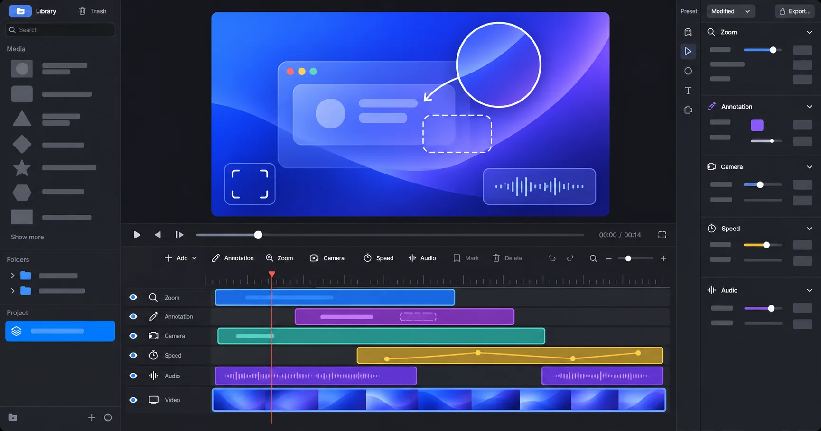Click the Mark button
821x431 pixels.
click(466, 258)
